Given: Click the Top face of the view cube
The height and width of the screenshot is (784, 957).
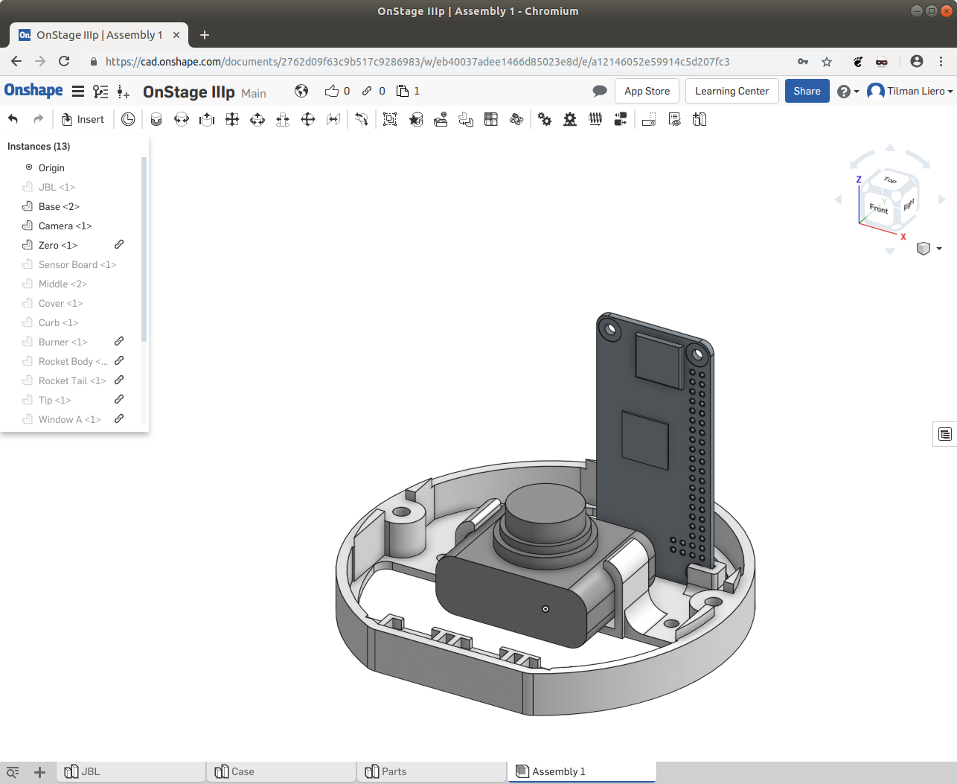Looking at the screenshot, I should pyautogui.click(x=890, y=179).
